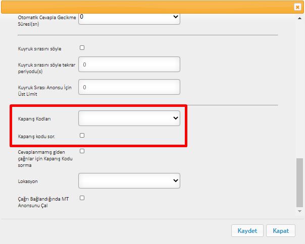
Task: Toggle 'Çağrı Bağlandığında MT Anonsunu Çal' checkbox
Action: (82, 198)
